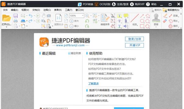This screenshot has width=184, height=109.
Task: Expand the zoom magnifier tool dropdown arrow
Action: click(91, 16)
